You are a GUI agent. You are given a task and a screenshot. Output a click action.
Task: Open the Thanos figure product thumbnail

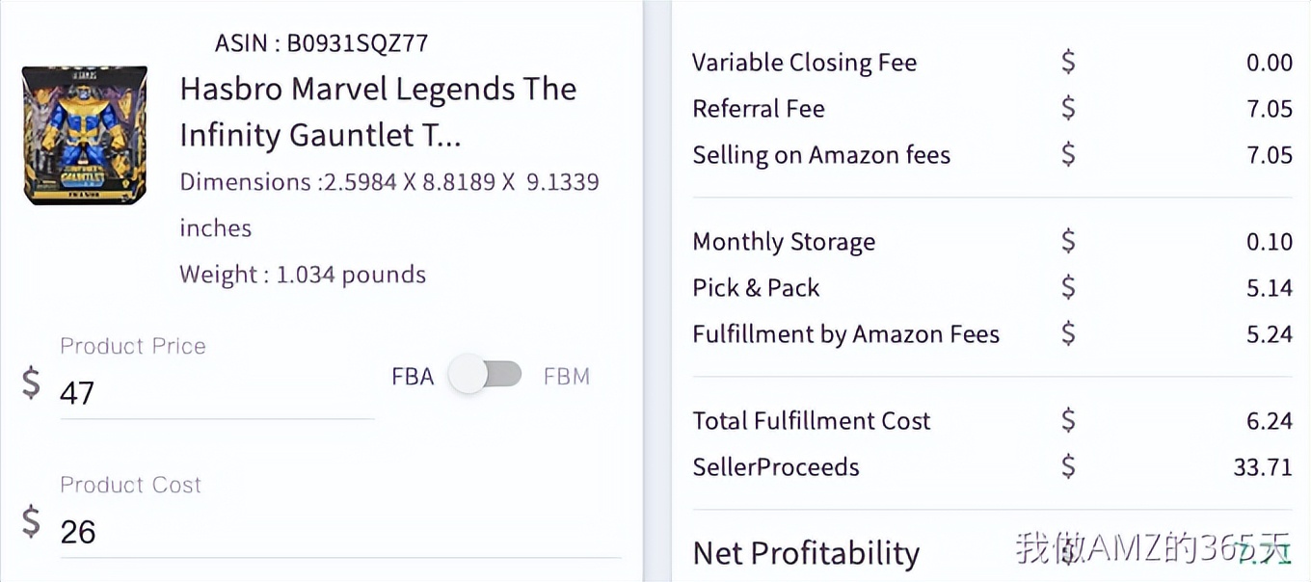(x=85, y=132)
